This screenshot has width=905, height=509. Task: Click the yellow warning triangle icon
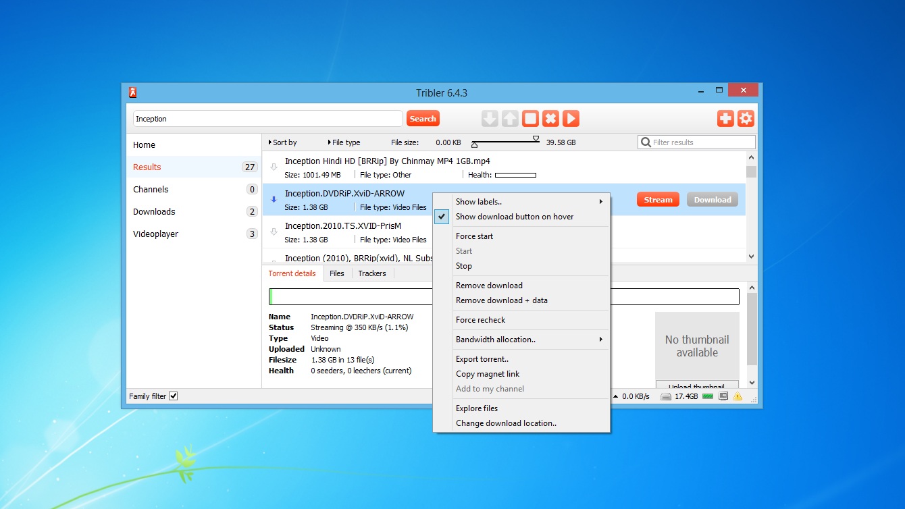point(738,396)
